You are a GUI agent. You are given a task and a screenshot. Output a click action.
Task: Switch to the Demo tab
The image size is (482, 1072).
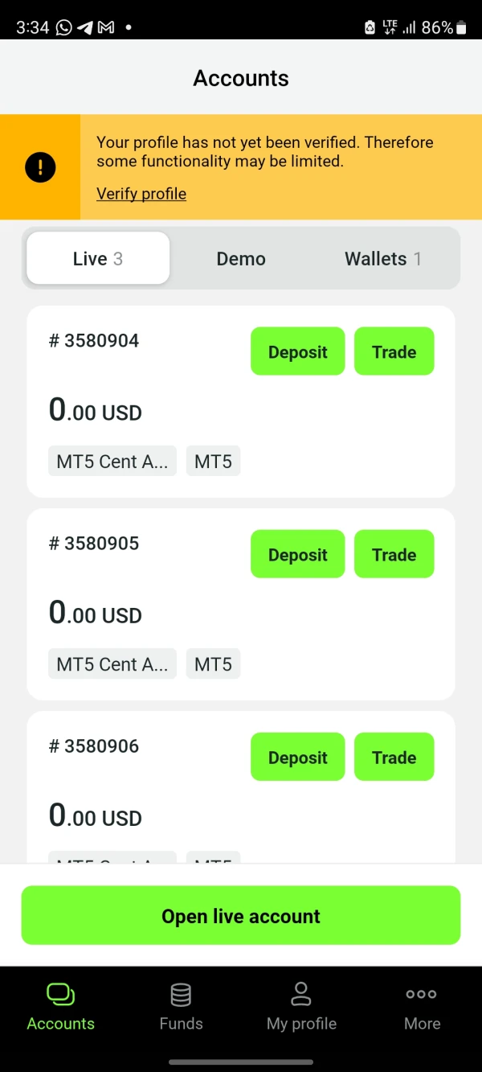pyautogui.click(x=241, y=259)
